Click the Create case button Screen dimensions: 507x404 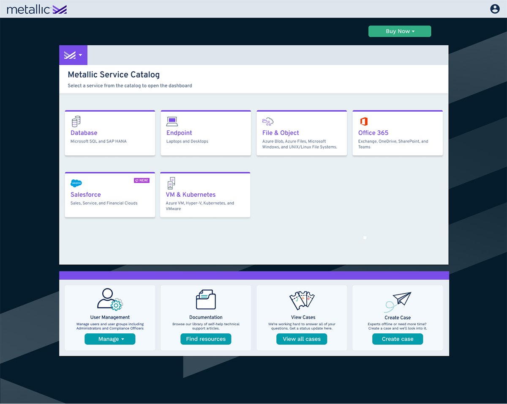[398, 339]
